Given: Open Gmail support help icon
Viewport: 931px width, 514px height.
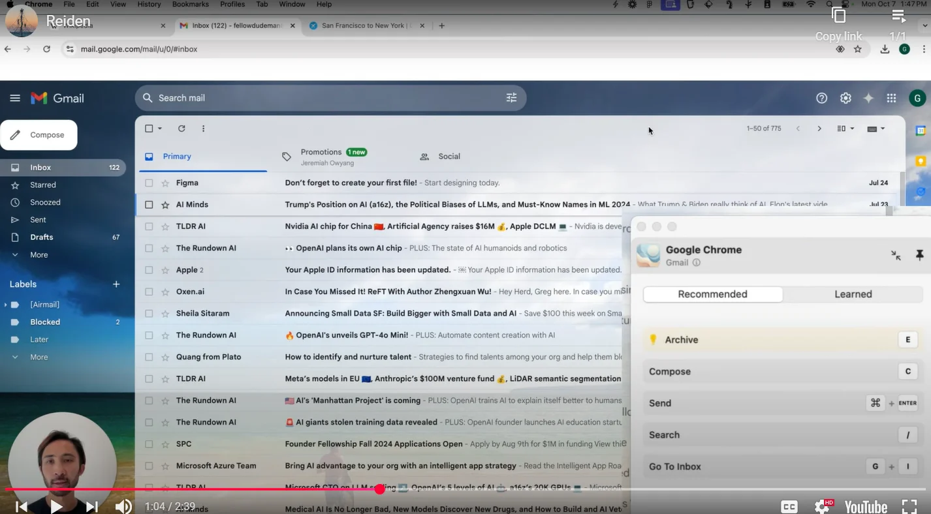Looking at the screenshot, I should [x=821, y=98].
